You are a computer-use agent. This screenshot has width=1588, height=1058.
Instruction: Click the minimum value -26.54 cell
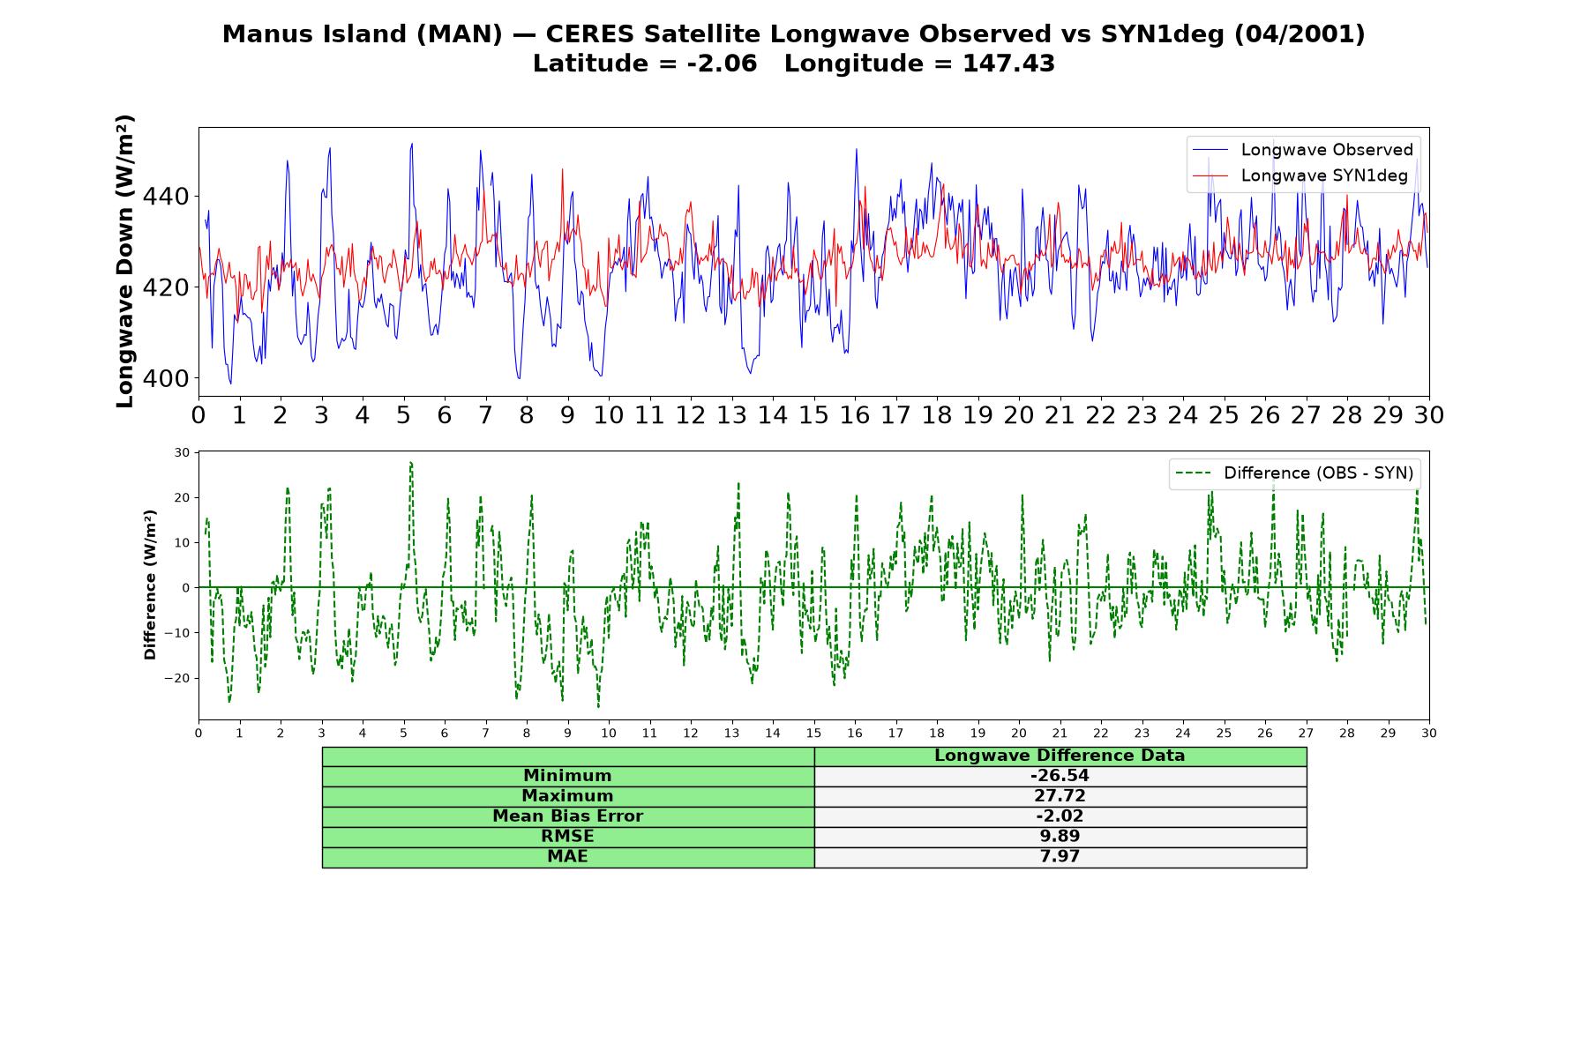[x=1060, y=776]
